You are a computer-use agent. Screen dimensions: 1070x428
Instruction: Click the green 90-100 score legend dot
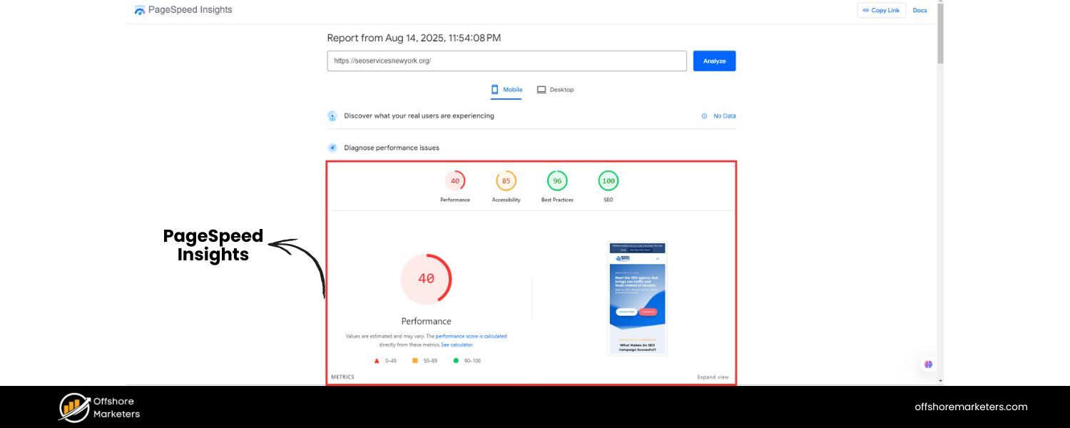click(x=457, y=360)
